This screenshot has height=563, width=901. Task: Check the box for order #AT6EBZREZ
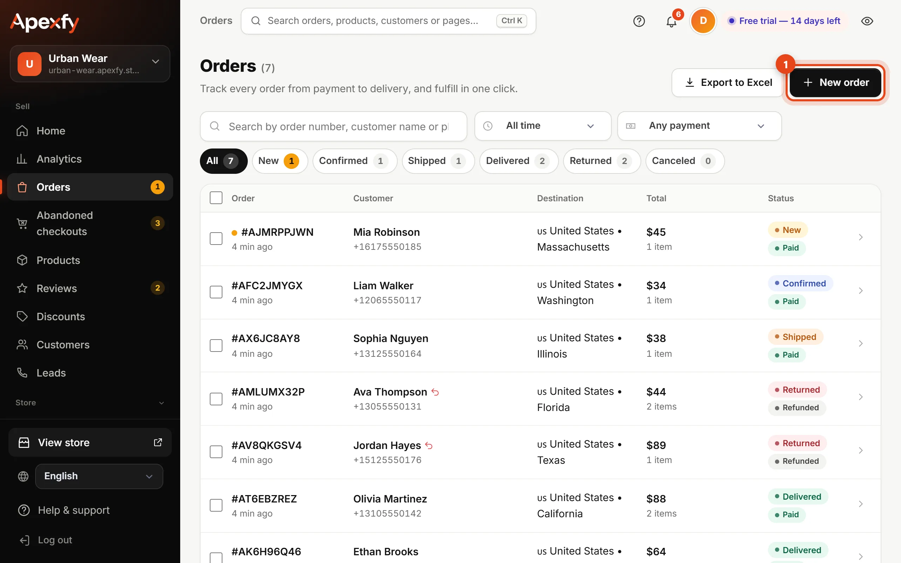(x=216, y=506)
